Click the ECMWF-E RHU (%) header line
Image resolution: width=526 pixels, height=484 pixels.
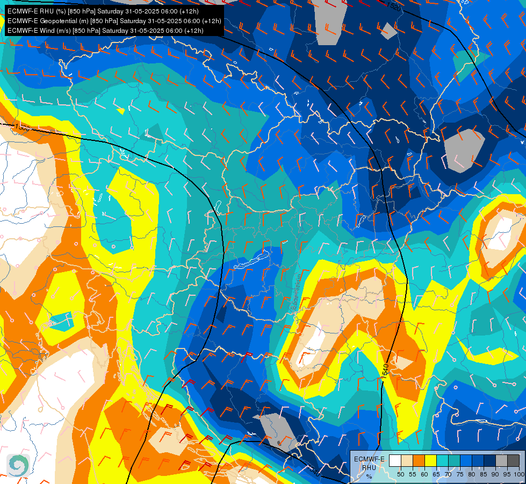coord(103,11)
